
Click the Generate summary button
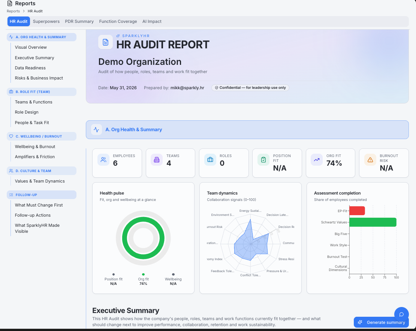pos(381,322)
